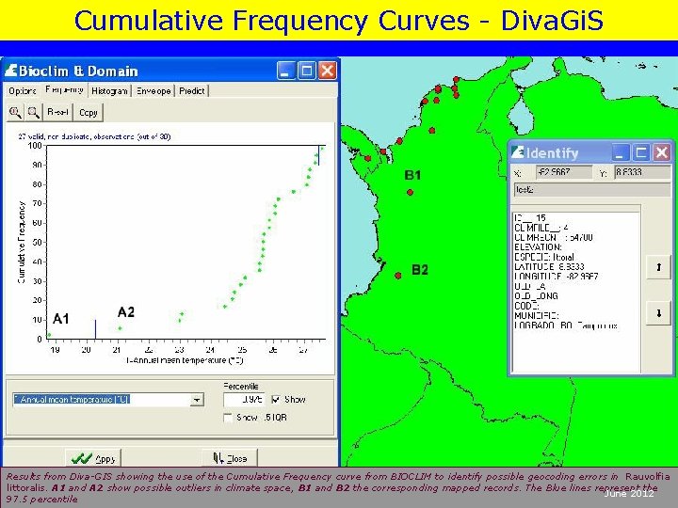
Task: Click the Bioclim & Domain title bar icon
Action: click(x=10, y=71)
